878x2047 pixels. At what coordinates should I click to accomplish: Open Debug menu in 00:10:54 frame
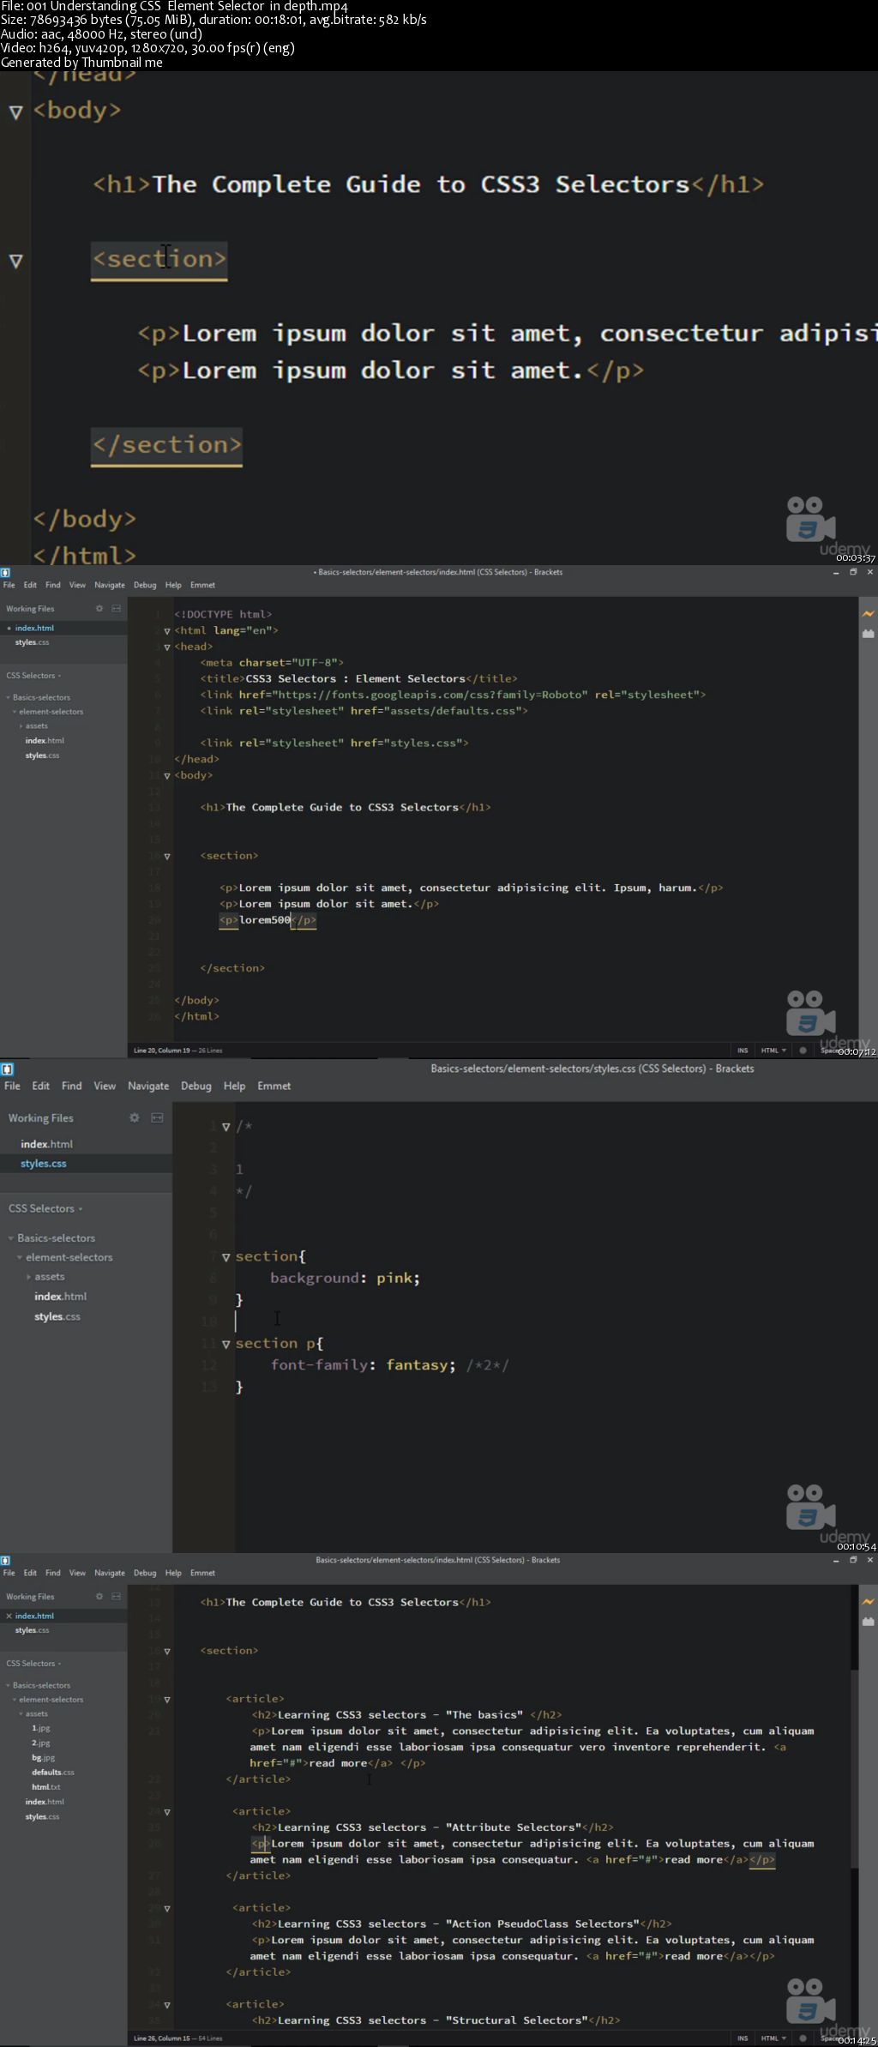coord(196,1086)
